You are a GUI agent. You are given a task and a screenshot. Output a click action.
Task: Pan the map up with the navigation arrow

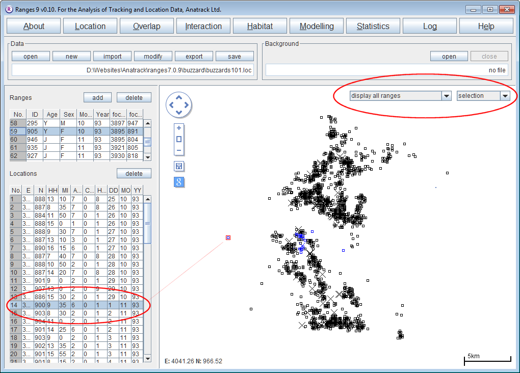click(x=178, y=98)
